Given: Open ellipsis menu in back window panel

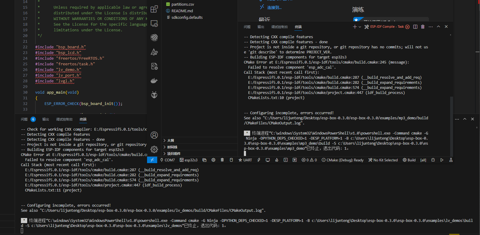Looking at the screenshot, I should coord(457,119).
